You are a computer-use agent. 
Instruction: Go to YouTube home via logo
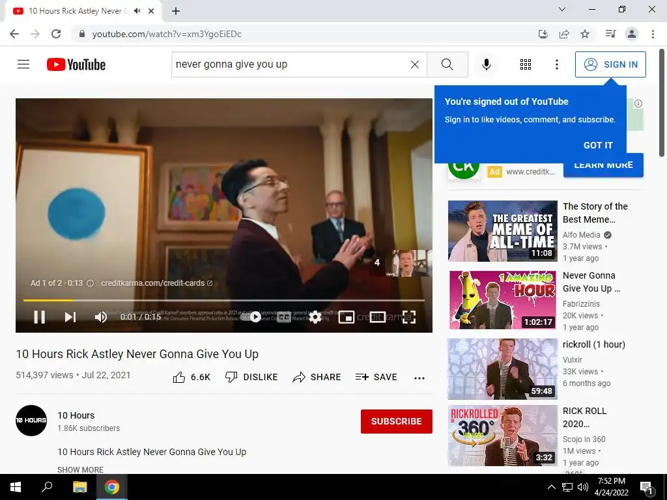point(76,64)
